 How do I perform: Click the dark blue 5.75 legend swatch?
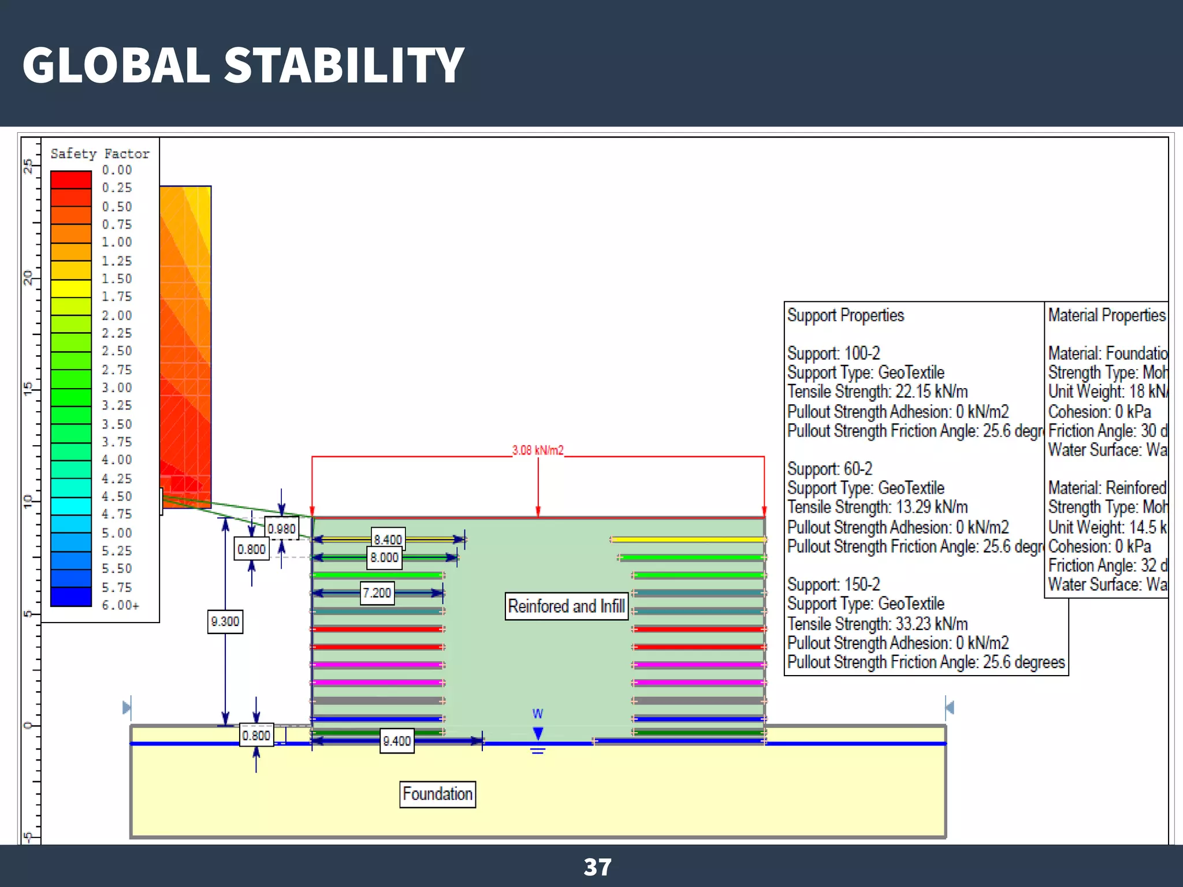[x=71, y=597]
